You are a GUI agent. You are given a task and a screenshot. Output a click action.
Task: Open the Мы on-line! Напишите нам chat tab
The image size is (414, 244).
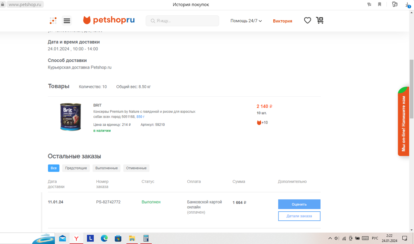click(x=403, y=121)
